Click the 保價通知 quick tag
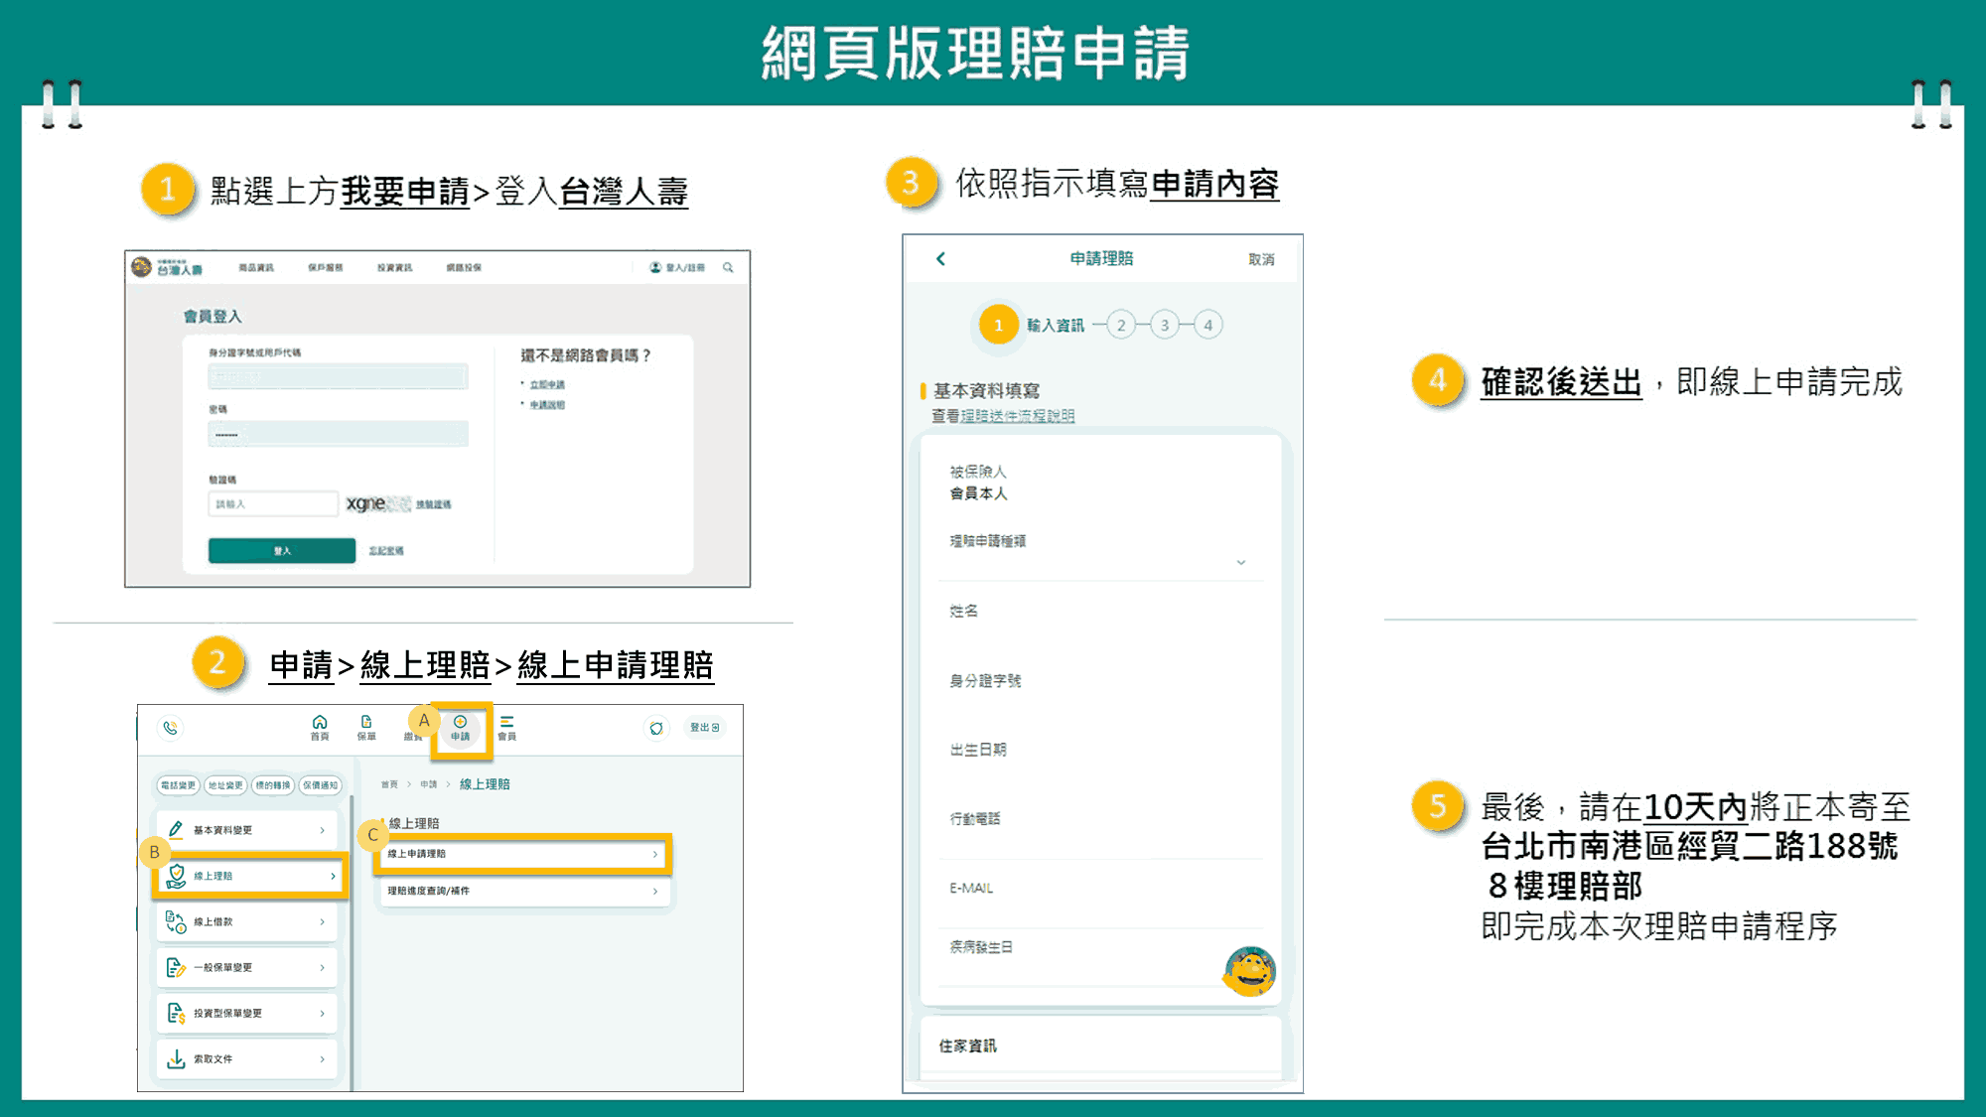Viewport: 1986px width, 1117px height. point(320,785)
